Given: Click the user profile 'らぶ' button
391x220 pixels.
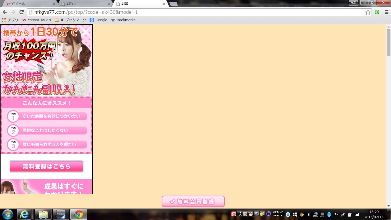Looking at the screenshot, I should tap(353, 3).
